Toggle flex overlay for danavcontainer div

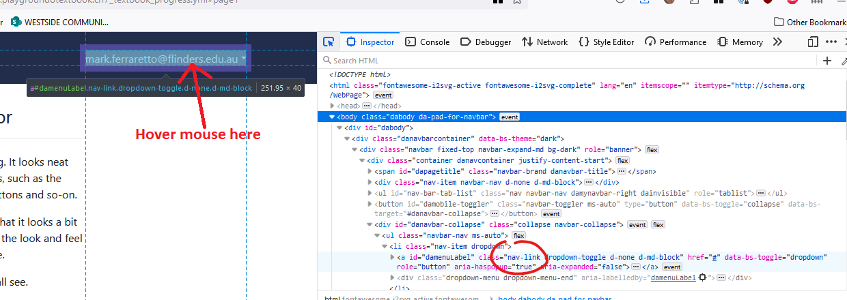(622, 160)
